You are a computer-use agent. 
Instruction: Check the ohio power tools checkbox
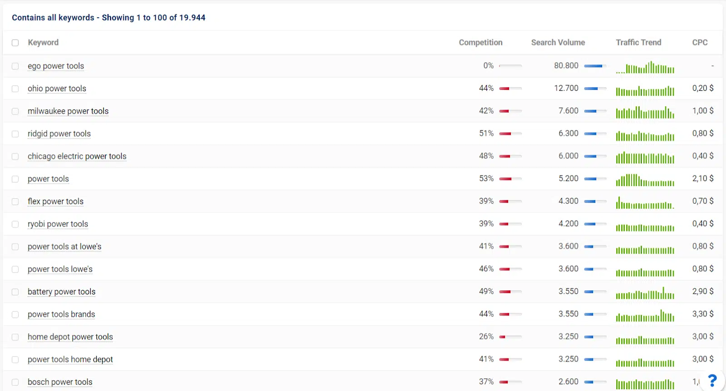pyautogui.click(x=15, y=89)
